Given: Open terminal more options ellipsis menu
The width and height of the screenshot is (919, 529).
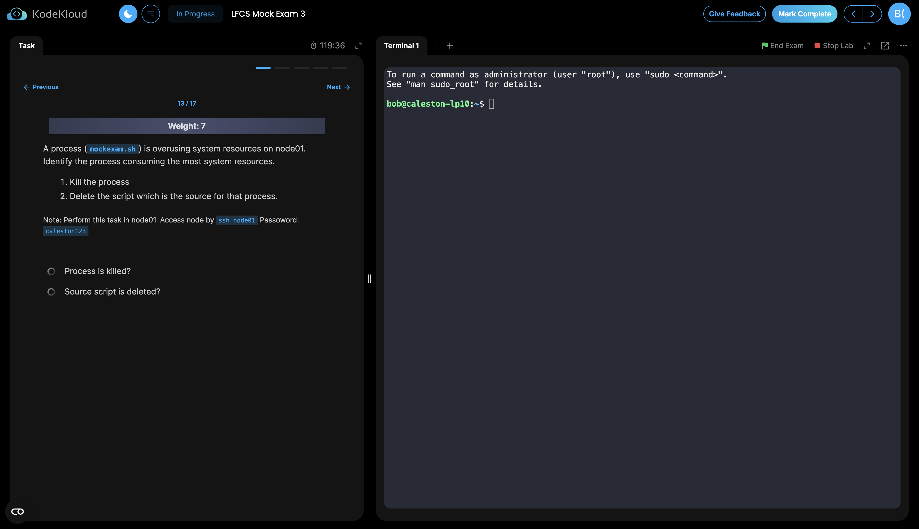Looking at the screenshot, I should tap(903, 45).
